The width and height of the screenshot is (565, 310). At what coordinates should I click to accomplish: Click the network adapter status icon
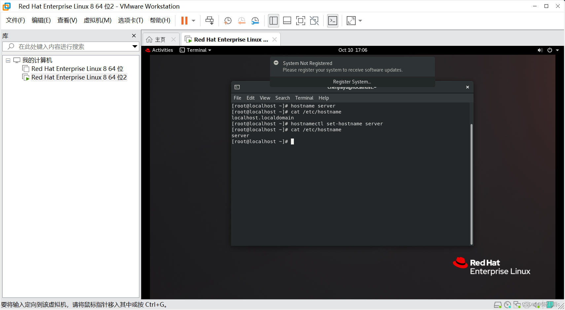[517, 305]
